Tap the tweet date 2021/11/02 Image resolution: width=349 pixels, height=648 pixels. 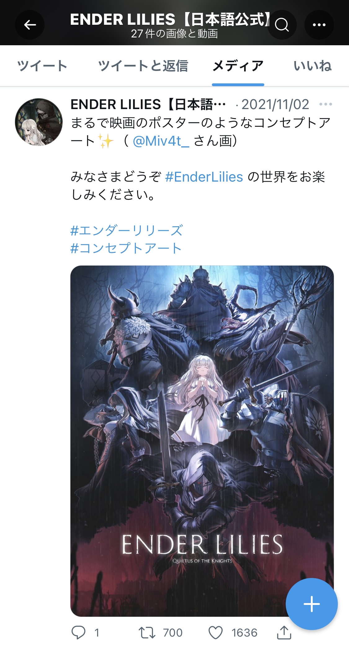point(275,104)
